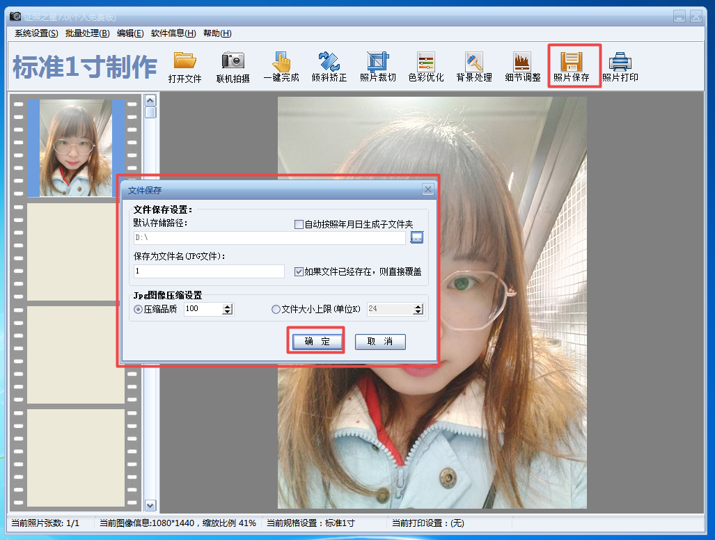The width and height of the screenshot is (715, 540).
Task: Click the 标准1寸制作 title text
Action: click(85, 67)
